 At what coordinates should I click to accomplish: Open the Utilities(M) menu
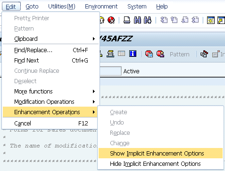tap(62, 7)
